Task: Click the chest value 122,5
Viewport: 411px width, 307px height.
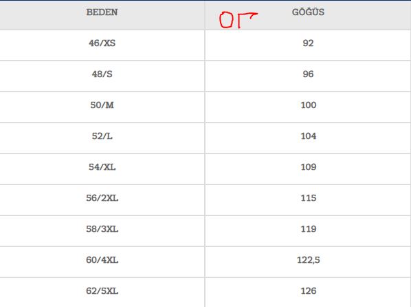Action: coord(308,260)
